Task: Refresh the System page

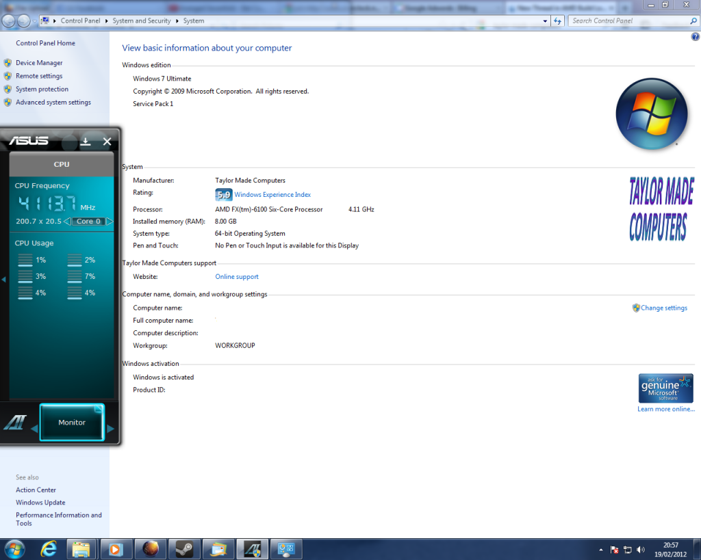Action: click(557, 21)
